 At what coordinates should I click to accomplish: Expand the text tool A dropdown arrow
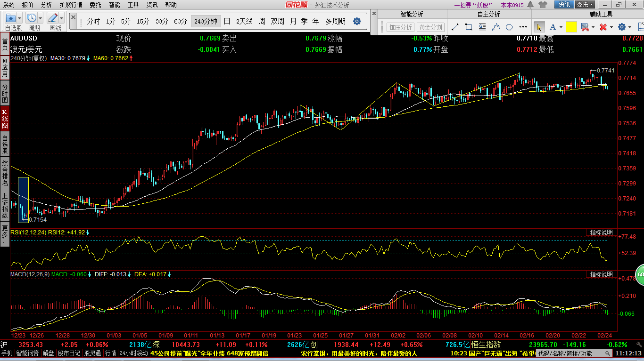pos(561,27)
